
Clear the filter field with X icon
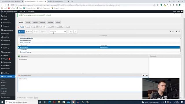point(65,32)
